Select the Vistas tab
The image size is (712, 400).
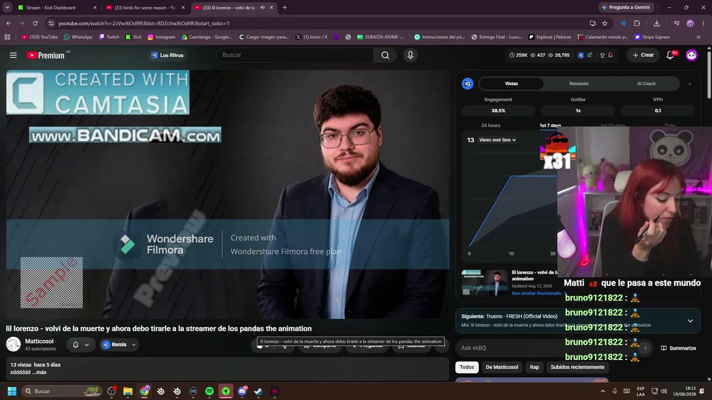coord(511,83)
